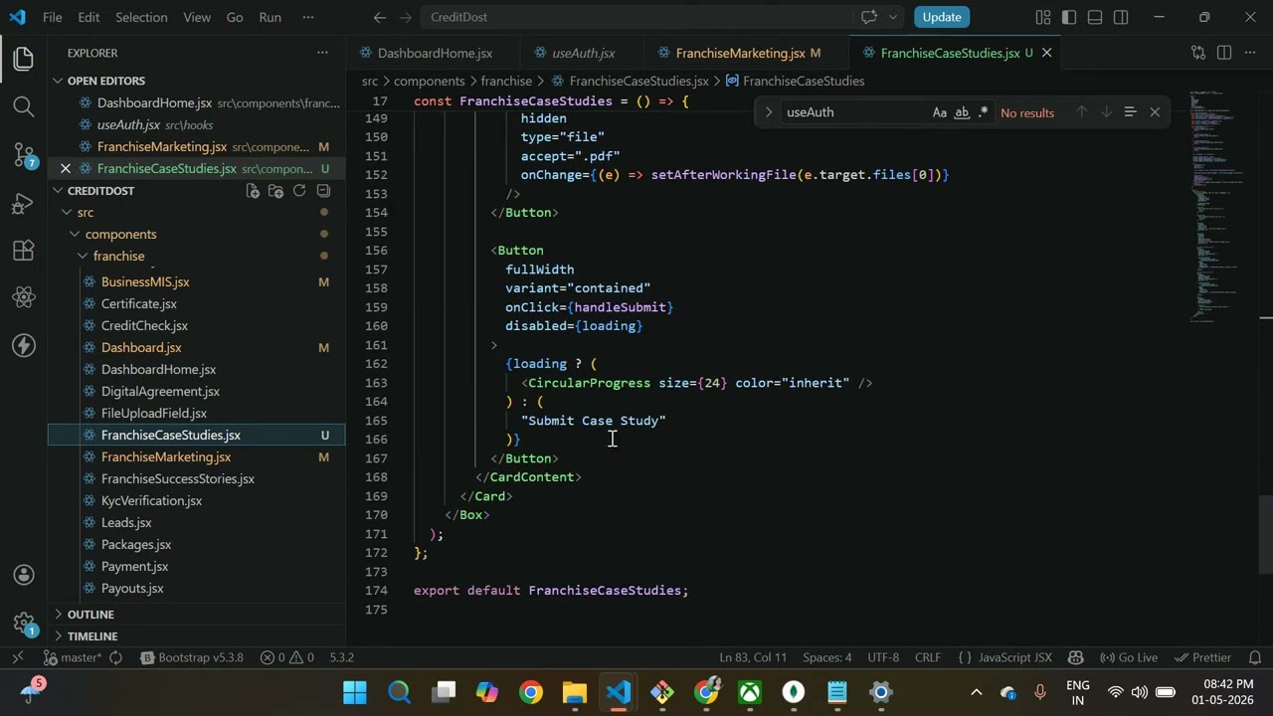Click New File icon in CREDITDOST header
1273x716 pixels.
click(x=253, y=191)
